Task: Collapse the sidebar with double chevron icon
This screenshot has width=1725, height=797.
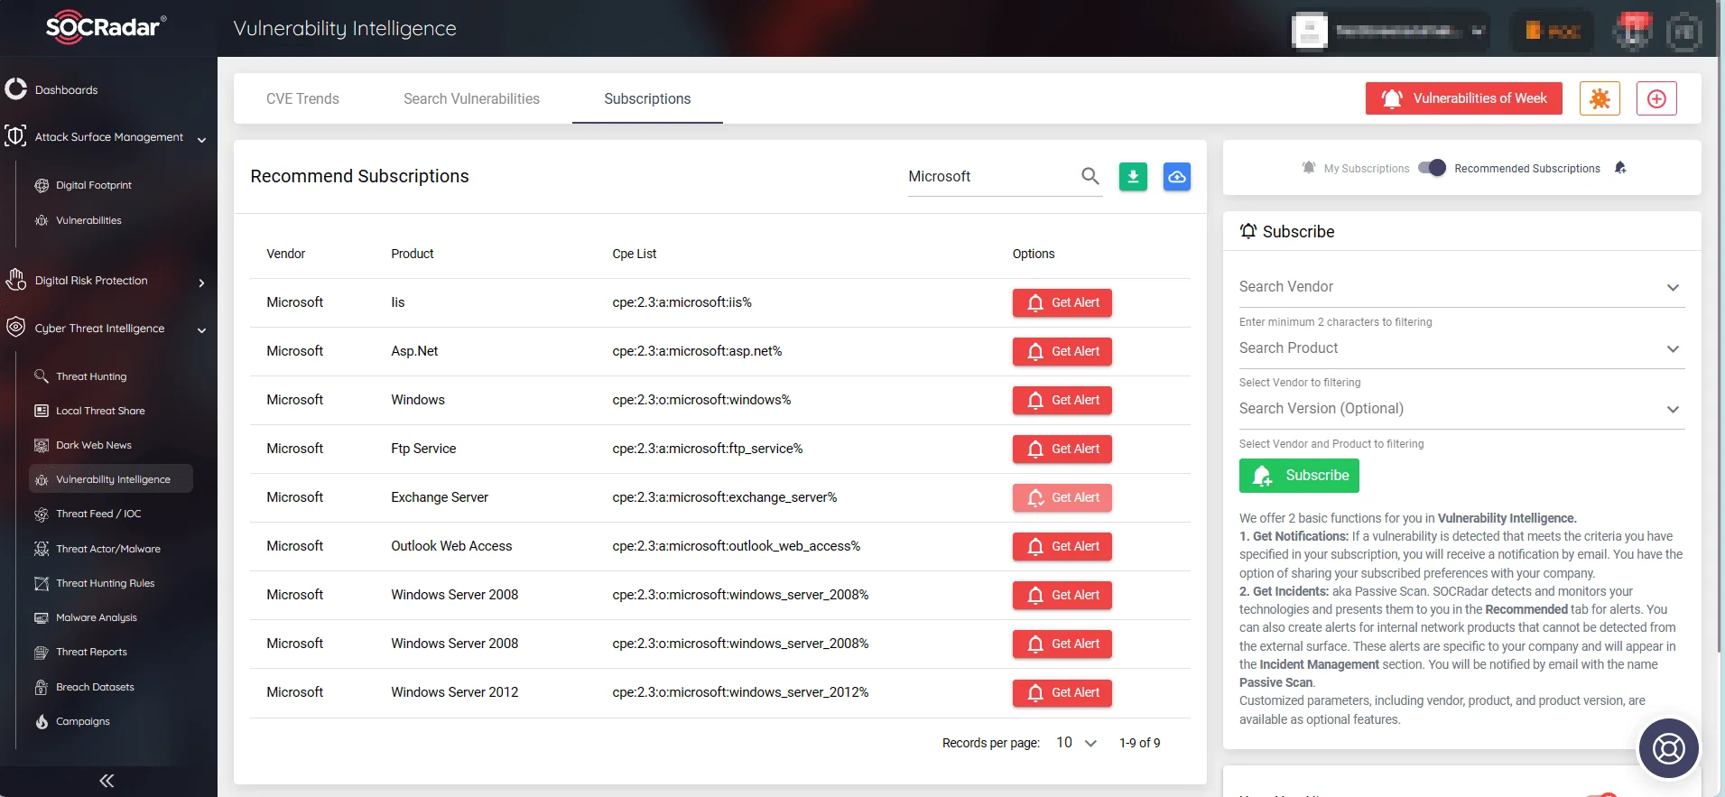Action: pos(107,781)
